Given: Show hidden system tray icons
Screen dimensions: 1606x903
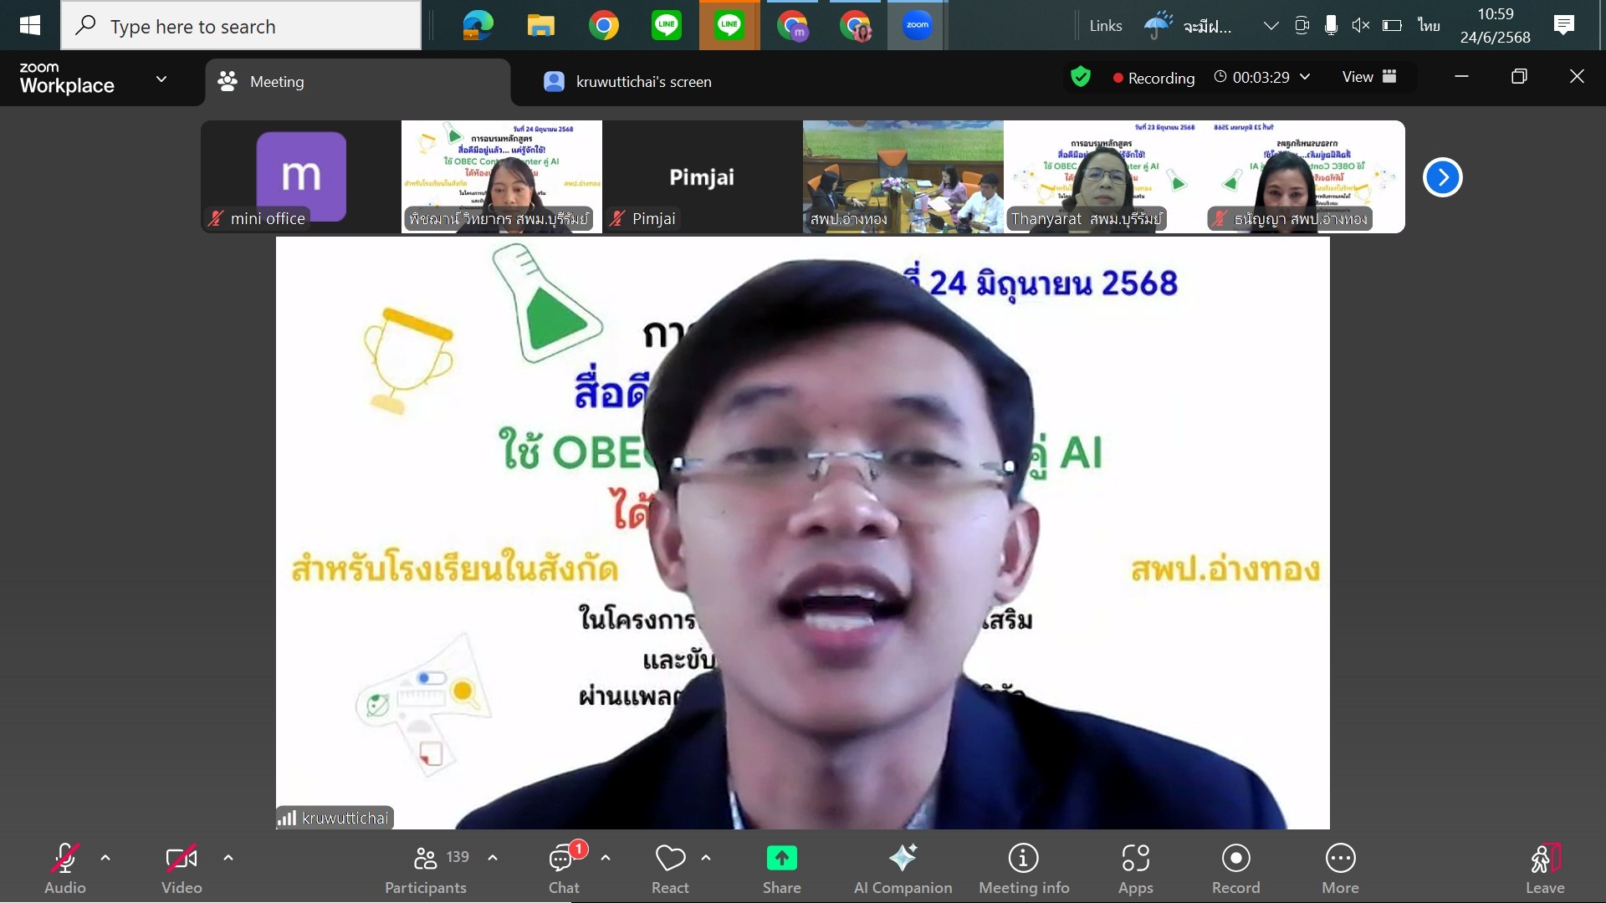Looking at the screenshot, I should [1271, 26].
